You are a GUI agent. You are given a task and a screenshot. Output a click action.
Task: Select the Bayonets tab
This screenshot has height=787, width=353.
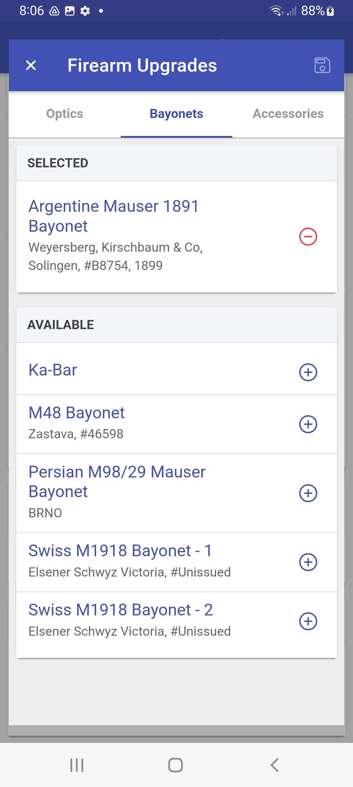click(x=176, y=114)
